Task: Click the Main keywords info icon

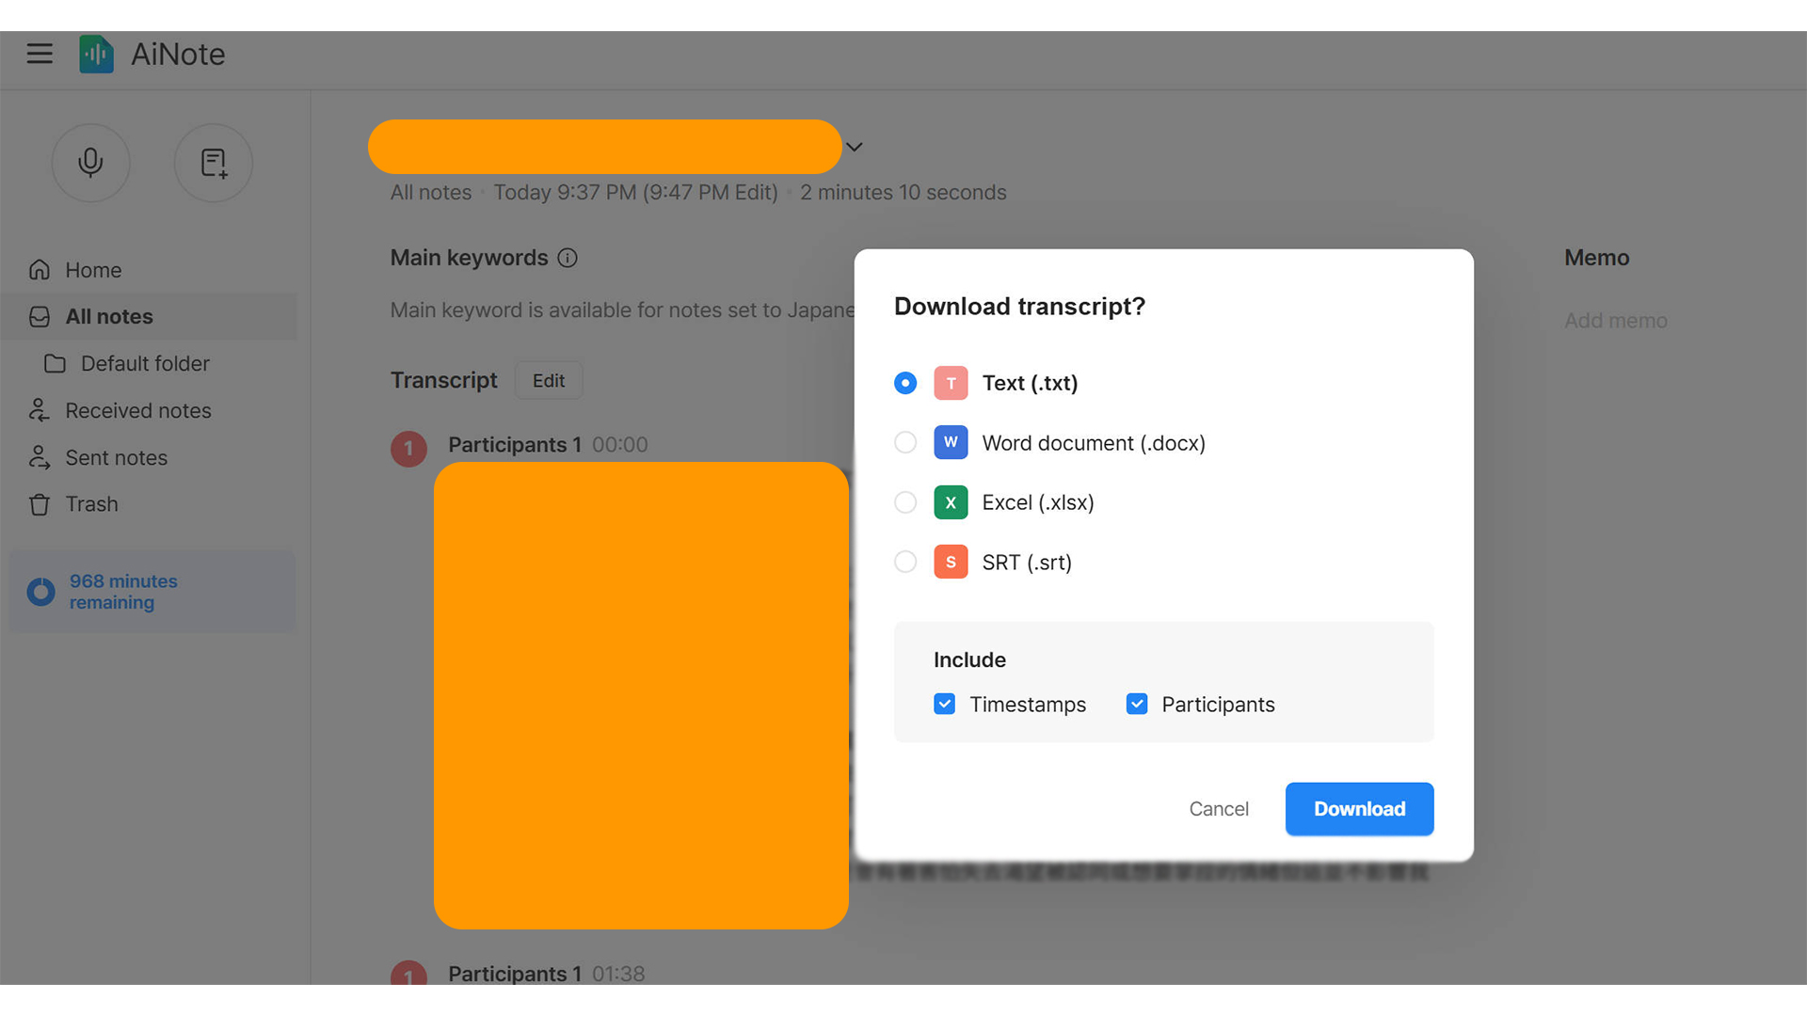Action: point(568,258)
